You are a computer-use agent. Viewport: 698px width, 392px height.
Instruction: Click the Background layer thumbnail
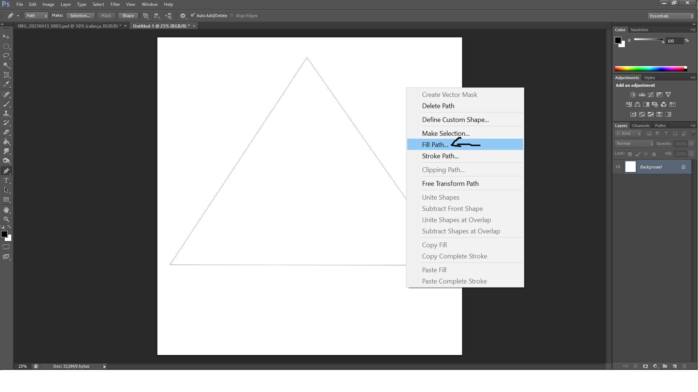pos(630,167)
